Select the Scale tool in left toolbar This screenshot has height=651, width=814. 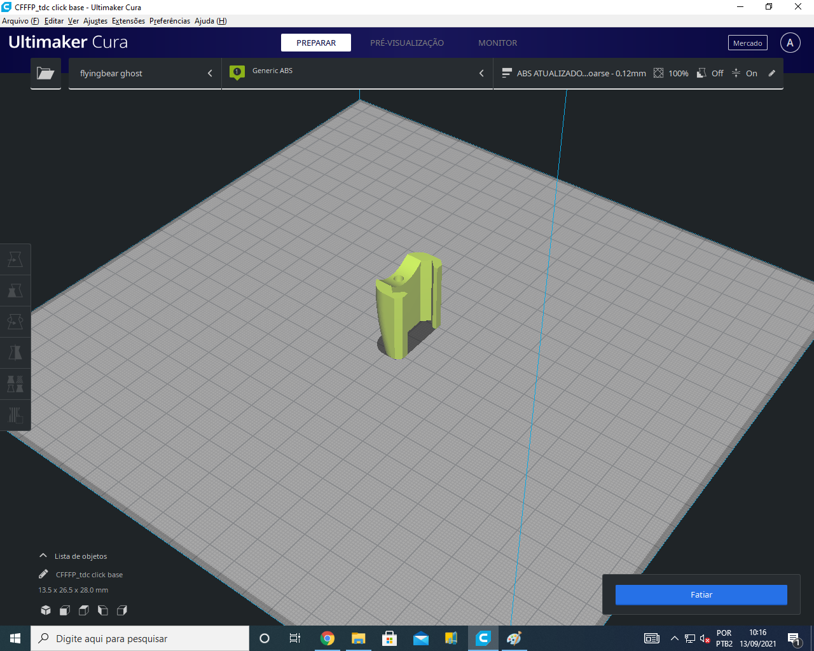[15, 291]
